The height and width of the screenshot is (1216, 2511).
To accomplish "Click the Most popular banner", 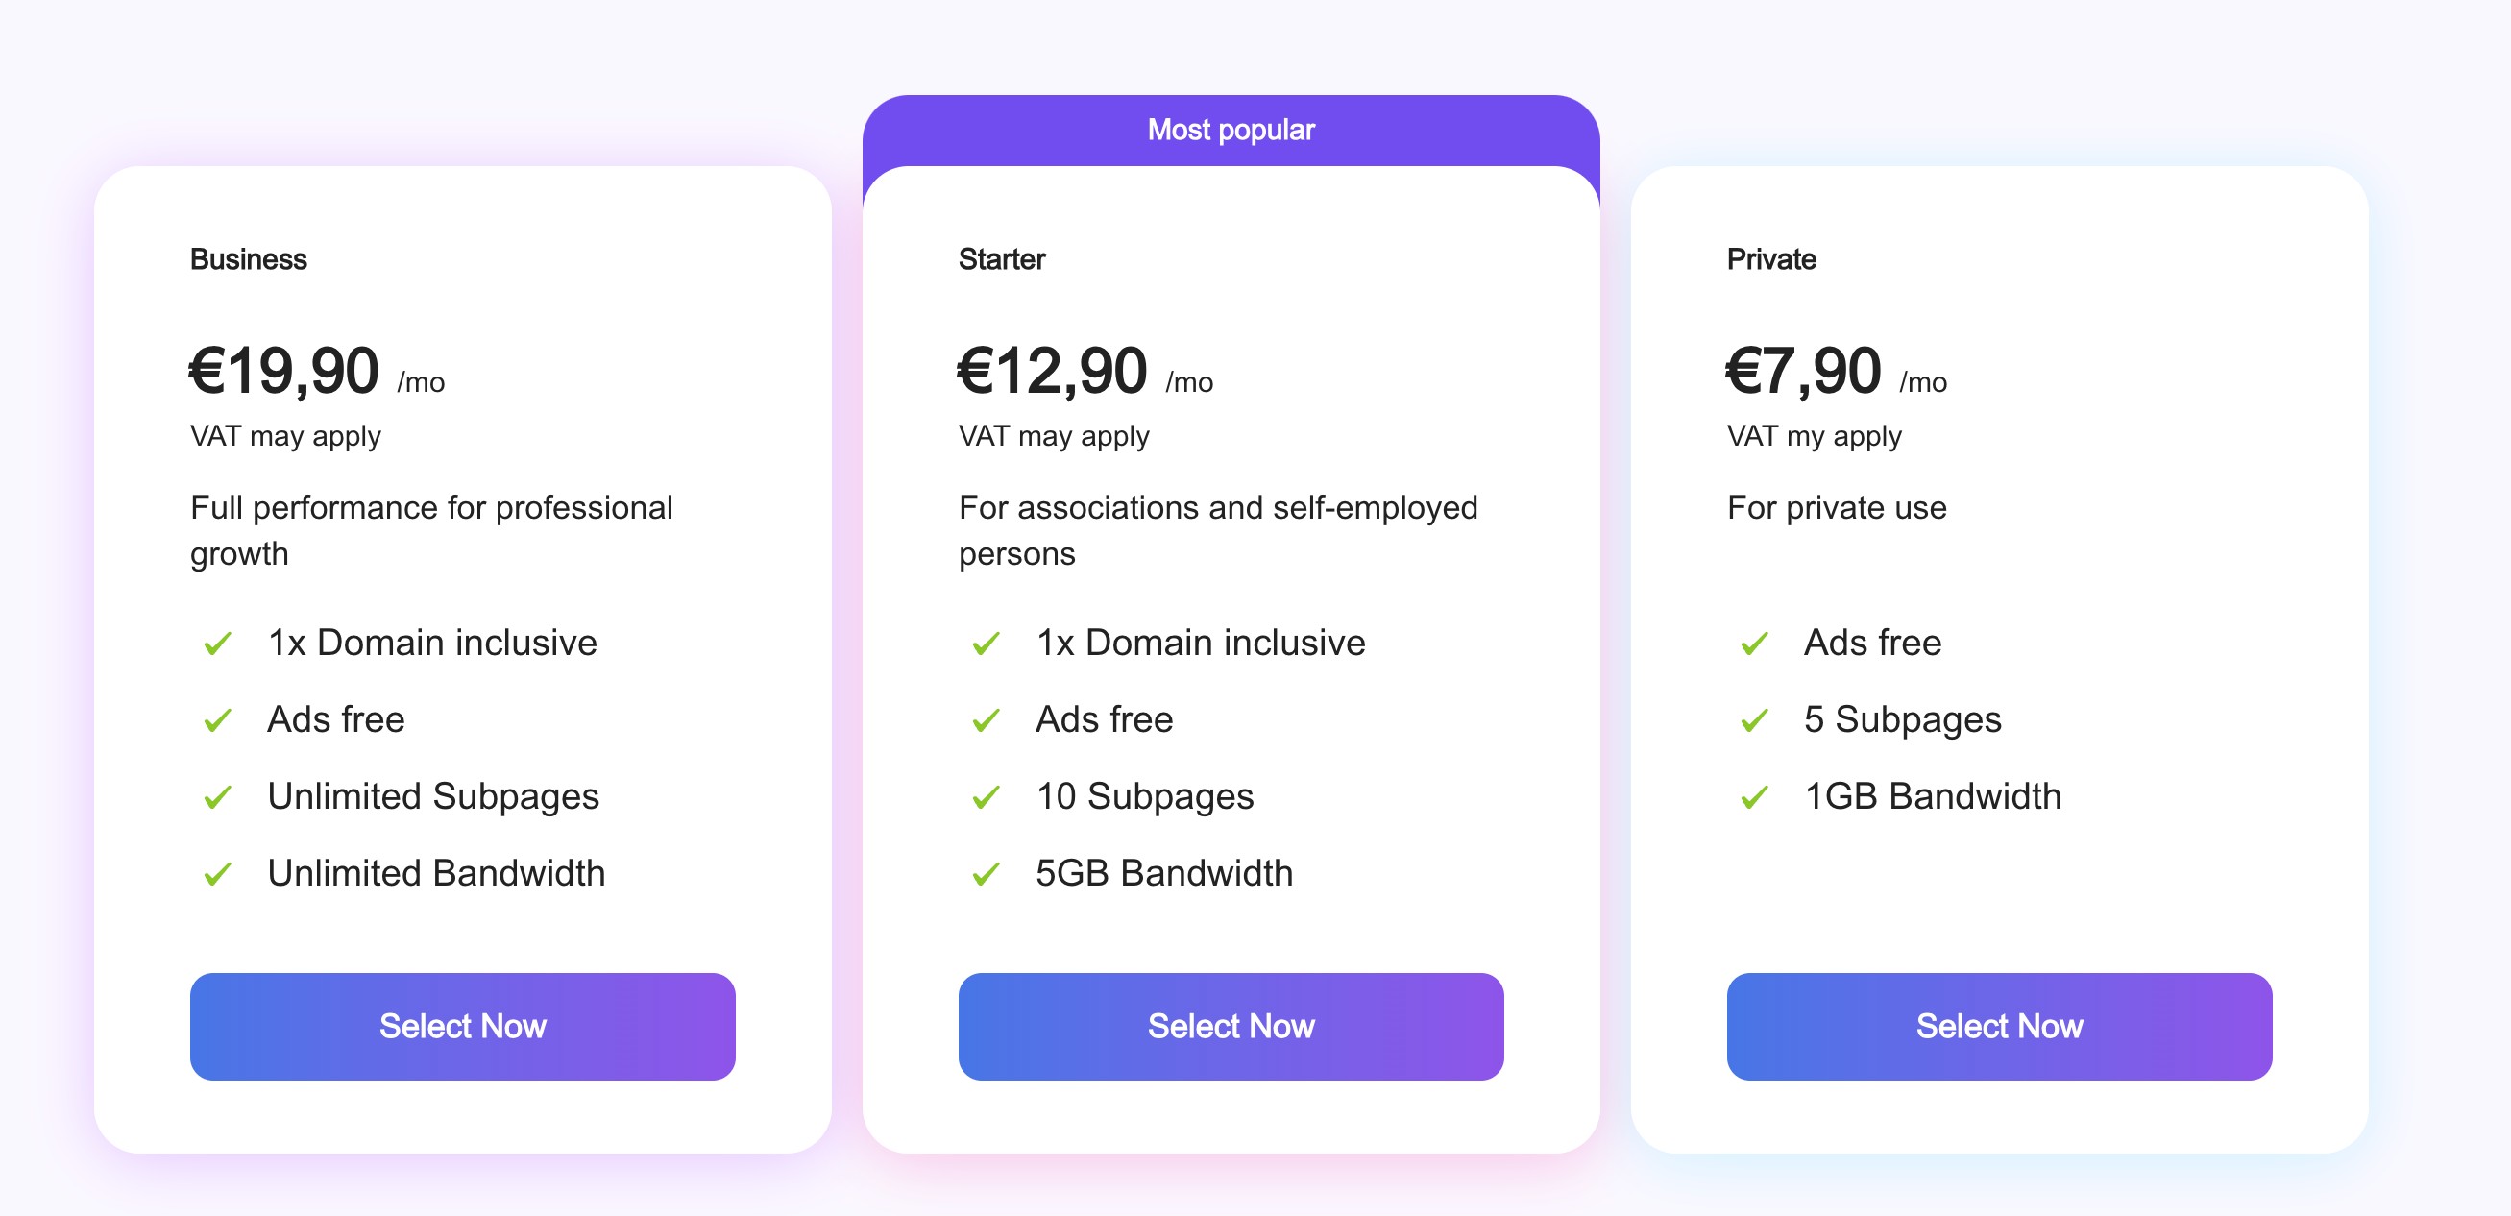I will click(x=1231, y=128).
